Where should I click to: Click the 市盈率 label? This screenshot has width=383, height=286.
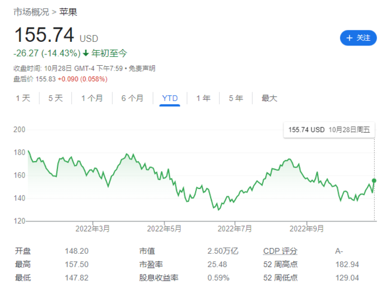coord(151,264)
